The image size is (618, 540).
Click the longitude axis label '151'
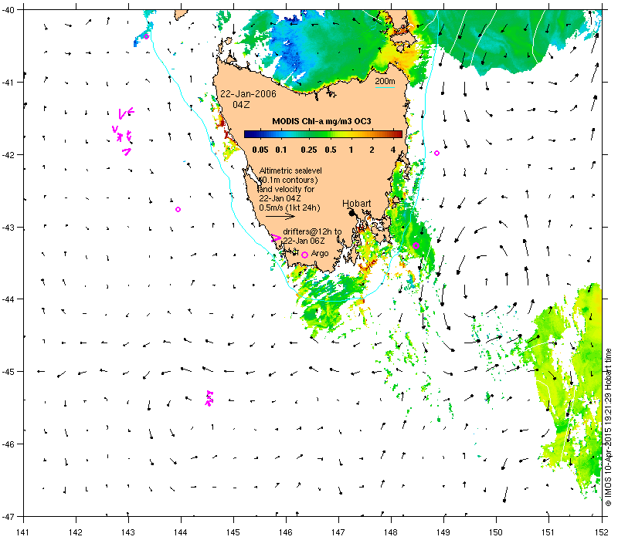point(549,532)
